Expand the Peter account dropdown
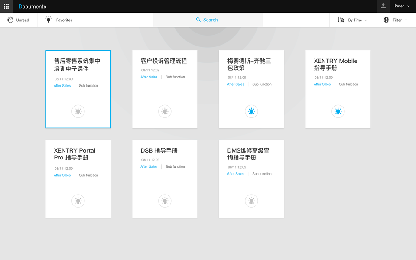Image resolution: width=416 pixels, height=260 pixels. pos(408,6)
